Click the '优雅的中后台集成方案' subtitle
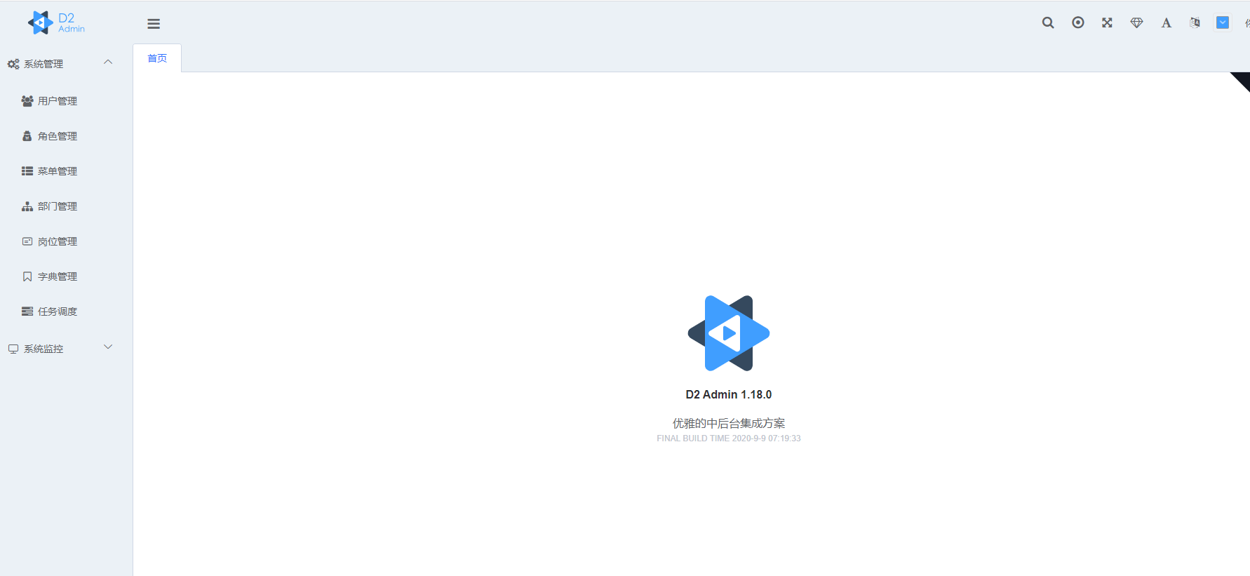 click(729, 423)
